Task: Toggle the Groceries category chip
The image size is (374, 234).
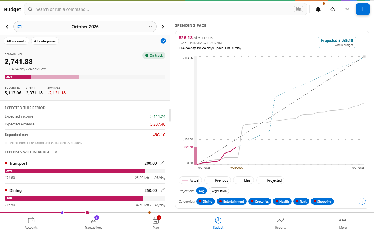Action: (260, 202)
